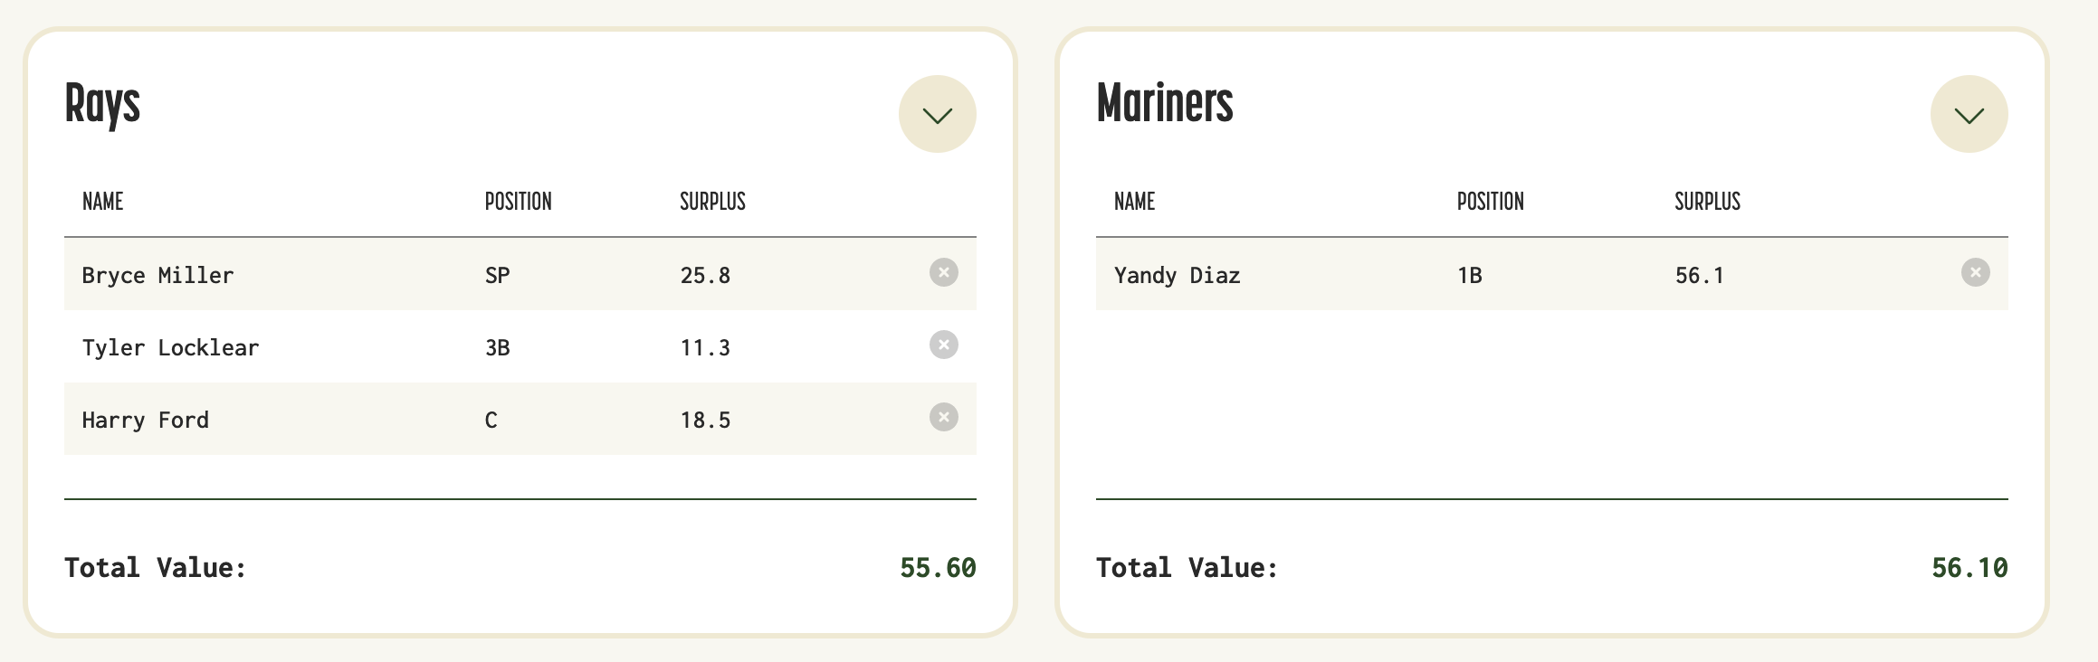Image resolution: width=2098 pixels, height=662 pixels.
Task: Click Yandy Diaz's name in Mariners list
Action: click(1177, 275)
